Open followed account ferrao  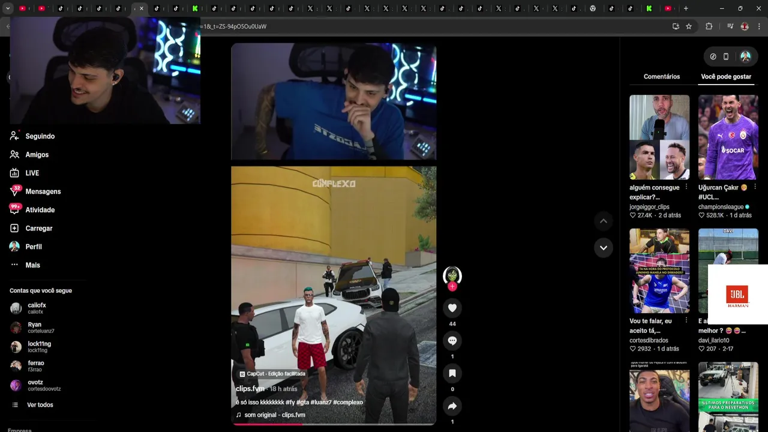[36, 366]
